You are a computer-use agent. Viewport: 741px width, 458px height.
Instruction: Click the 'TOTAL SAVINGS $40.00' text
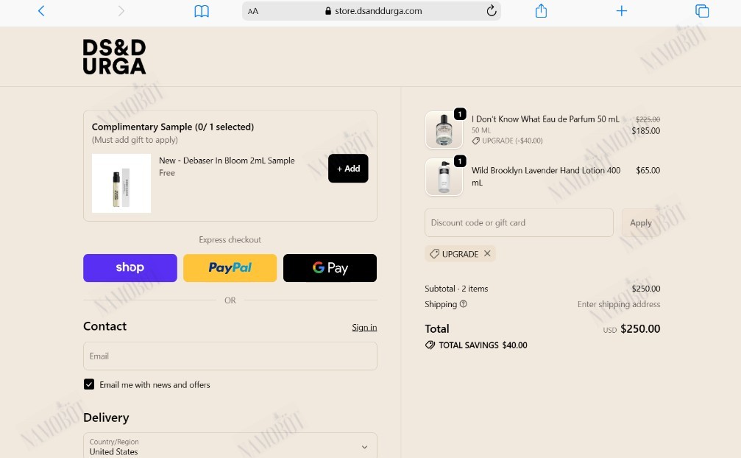pyautogui.click(x=483, y=345)
